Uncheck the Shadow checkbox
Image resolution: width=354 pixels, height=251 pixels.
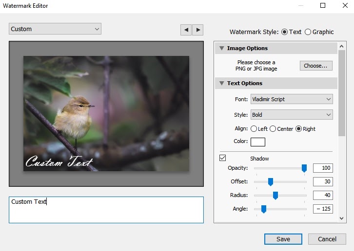point(223,158)
